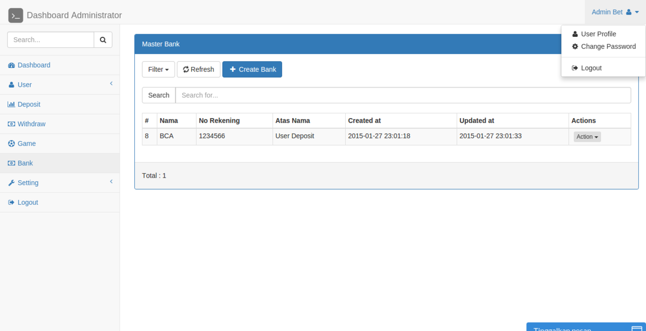Focus the 'Search for...' input field
This screenshot has height=331, width=646.
coord(403,95)
